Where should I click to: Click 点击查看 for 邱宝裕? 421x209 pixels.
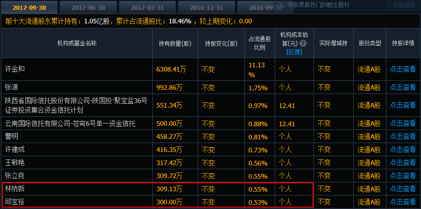(403, 202)
